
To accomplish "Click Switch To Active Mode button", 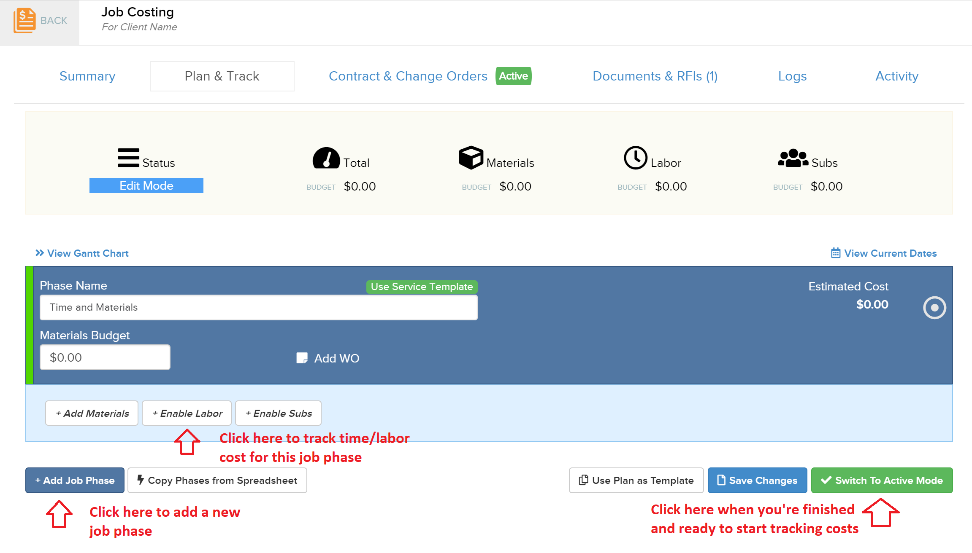I will pyautogui.click(x=882, y=480).
